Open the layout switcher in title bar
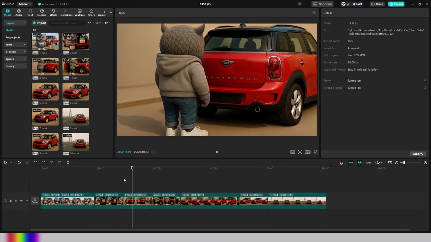The image size is (431, 242). [301, 4]
